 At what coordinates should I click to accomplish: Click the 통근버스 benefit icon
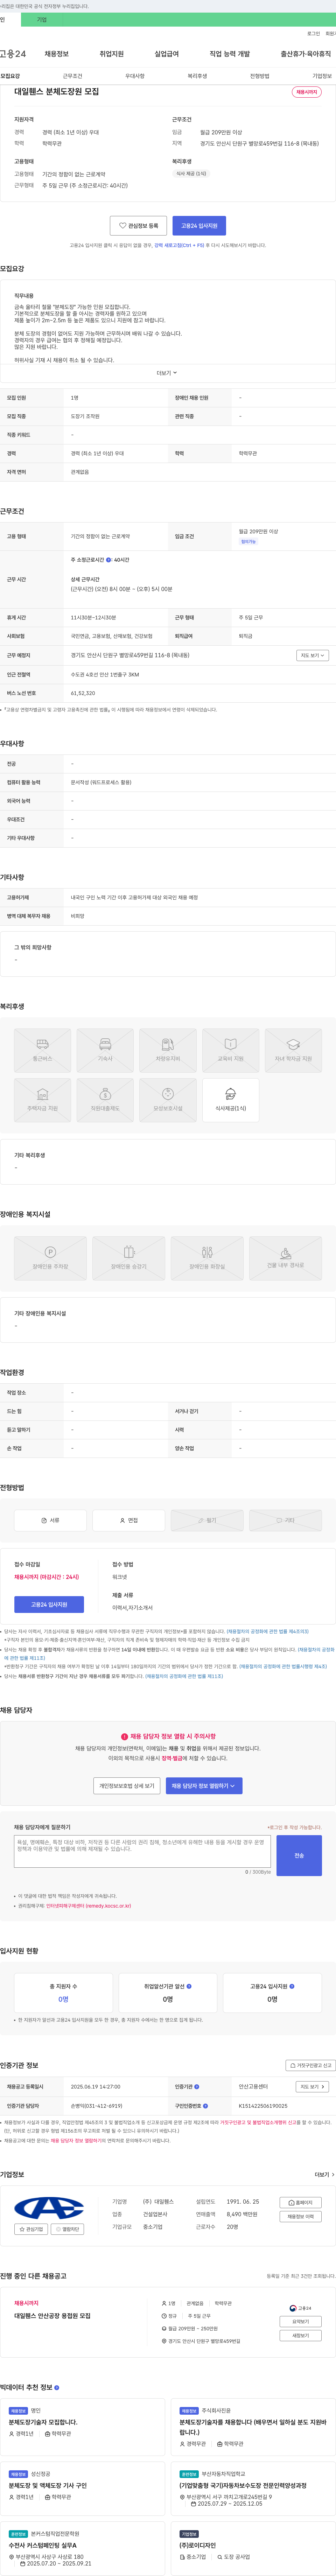pos(42,1050)
